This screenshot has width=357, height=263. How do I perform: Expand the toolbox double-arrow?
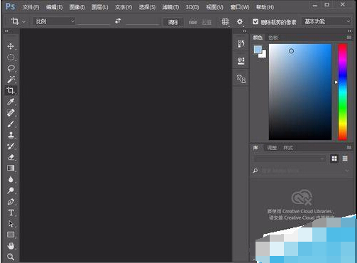click(x=6, y=31)
